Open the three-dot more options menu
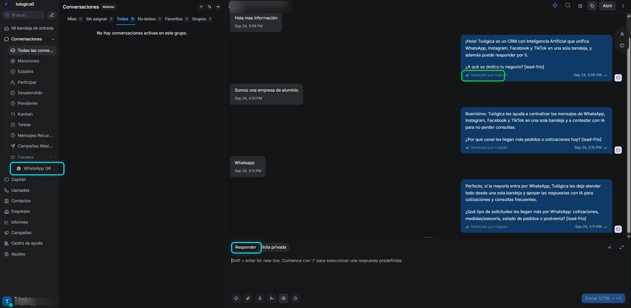This screenshot has width=631, height=308. [623, 6]
